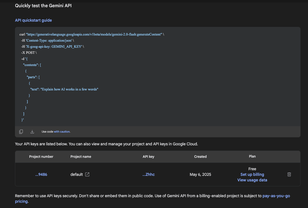The width and height of the screenshot is (308, 208).
Task: Click Set up billing
Action: (x=252, y=174)
